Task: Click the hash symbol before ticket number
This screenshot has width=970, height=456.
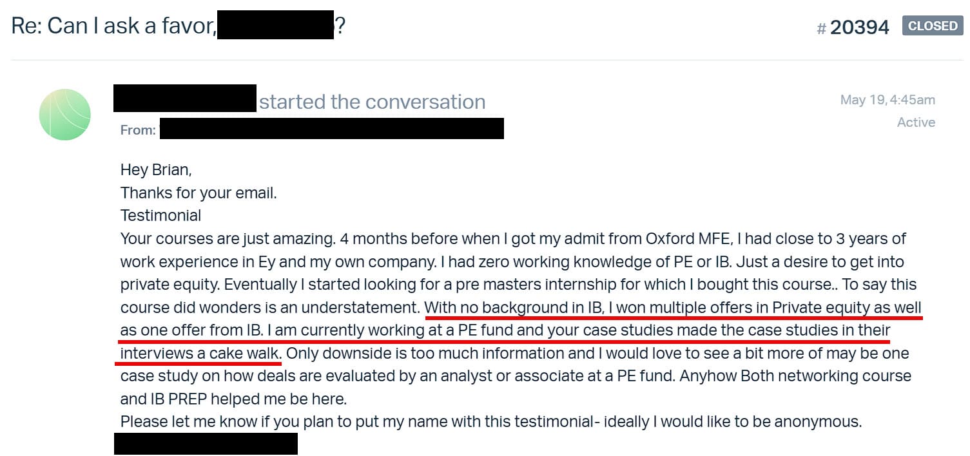Action: (821, 28)
